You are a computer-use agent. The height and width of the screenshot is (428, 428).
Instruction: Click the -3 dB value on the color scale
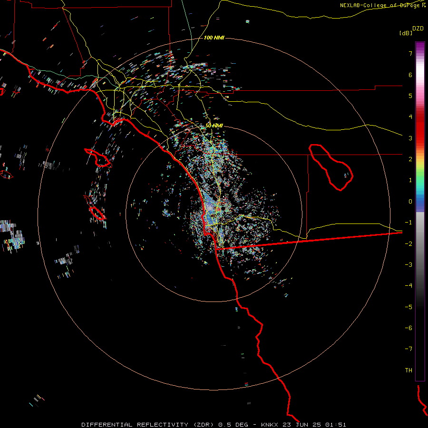(x=409, y=264)
